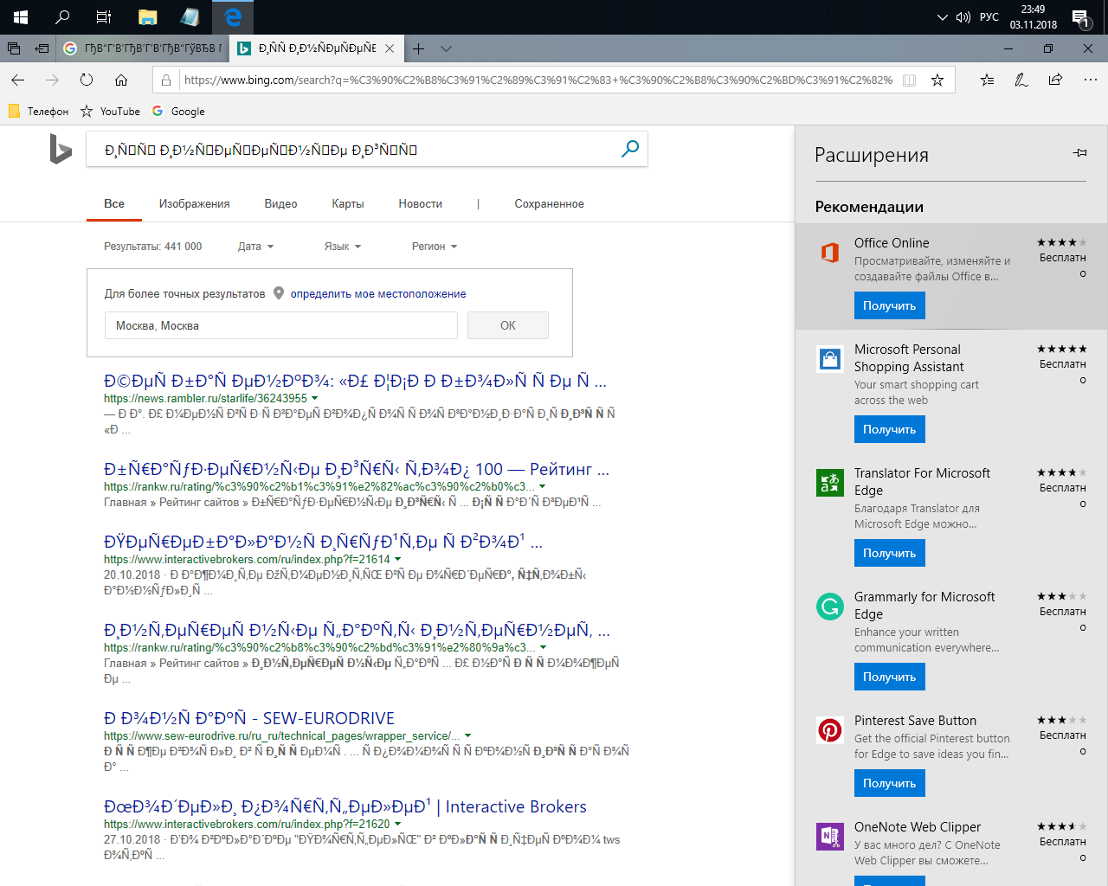
Task: Confirm location with the OK button
Action: click(x=508, y=325)
